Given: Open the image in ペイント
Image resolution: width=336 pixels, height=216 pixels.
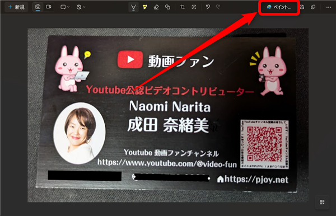Looking at the screenshot, I should coord(279,7).
